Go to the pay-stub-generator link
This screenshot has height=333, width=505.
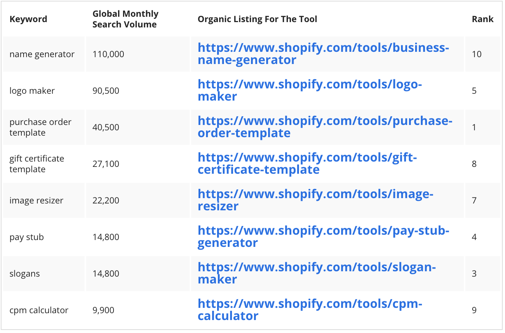323,237
